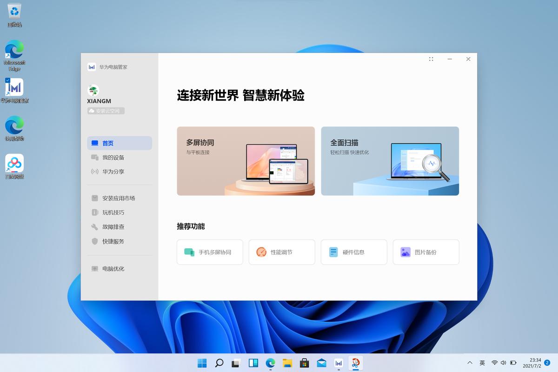
Task: Open 玩机技巧 in the sidebar
Action: [113, 212]
